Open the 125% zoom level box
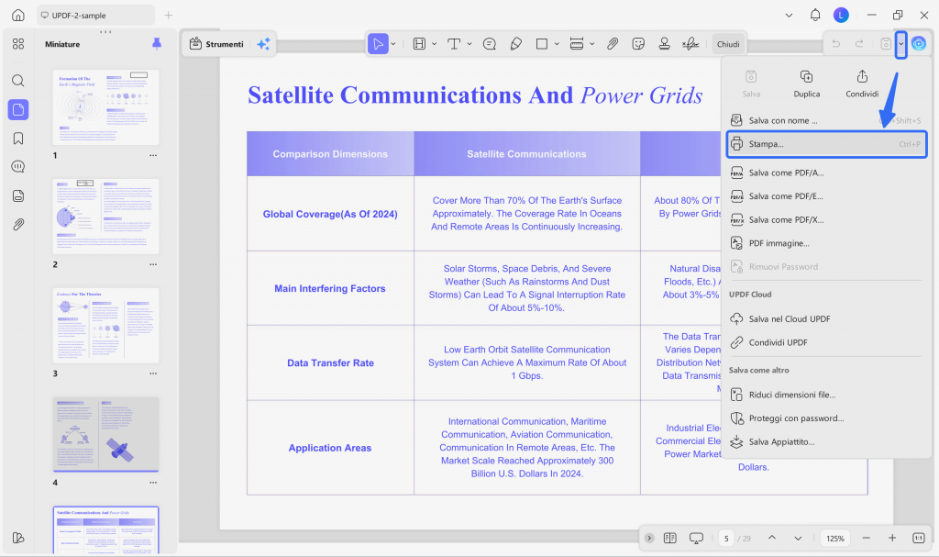 click(x=835, y=539)
